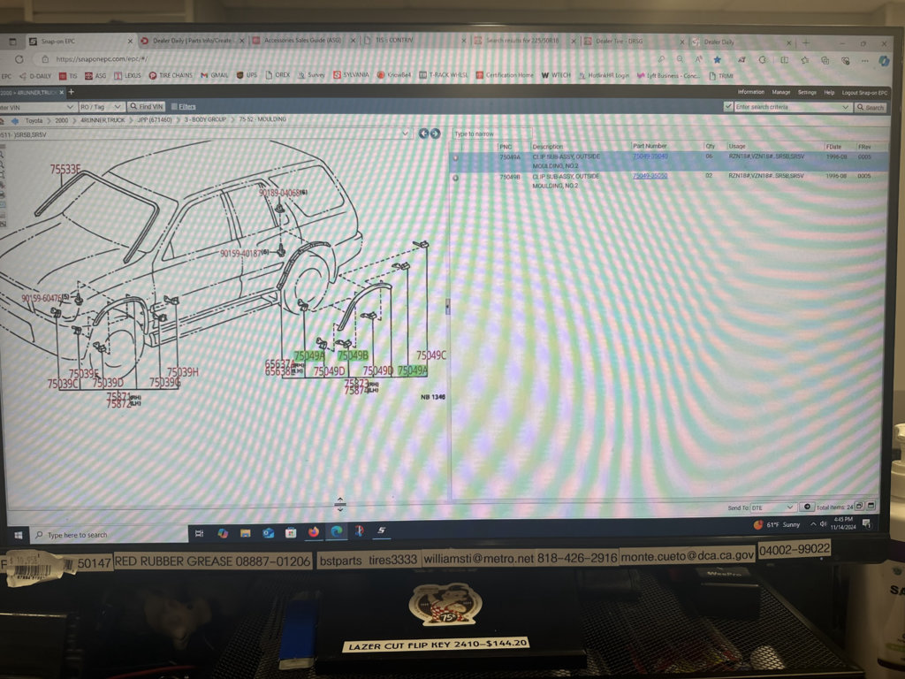The width and height of the screenshot is (905, 679).
Task: Click the 4RUNNER,TRUCK breadcrumb
Action: pyautogui.click(x=103, y=120)
